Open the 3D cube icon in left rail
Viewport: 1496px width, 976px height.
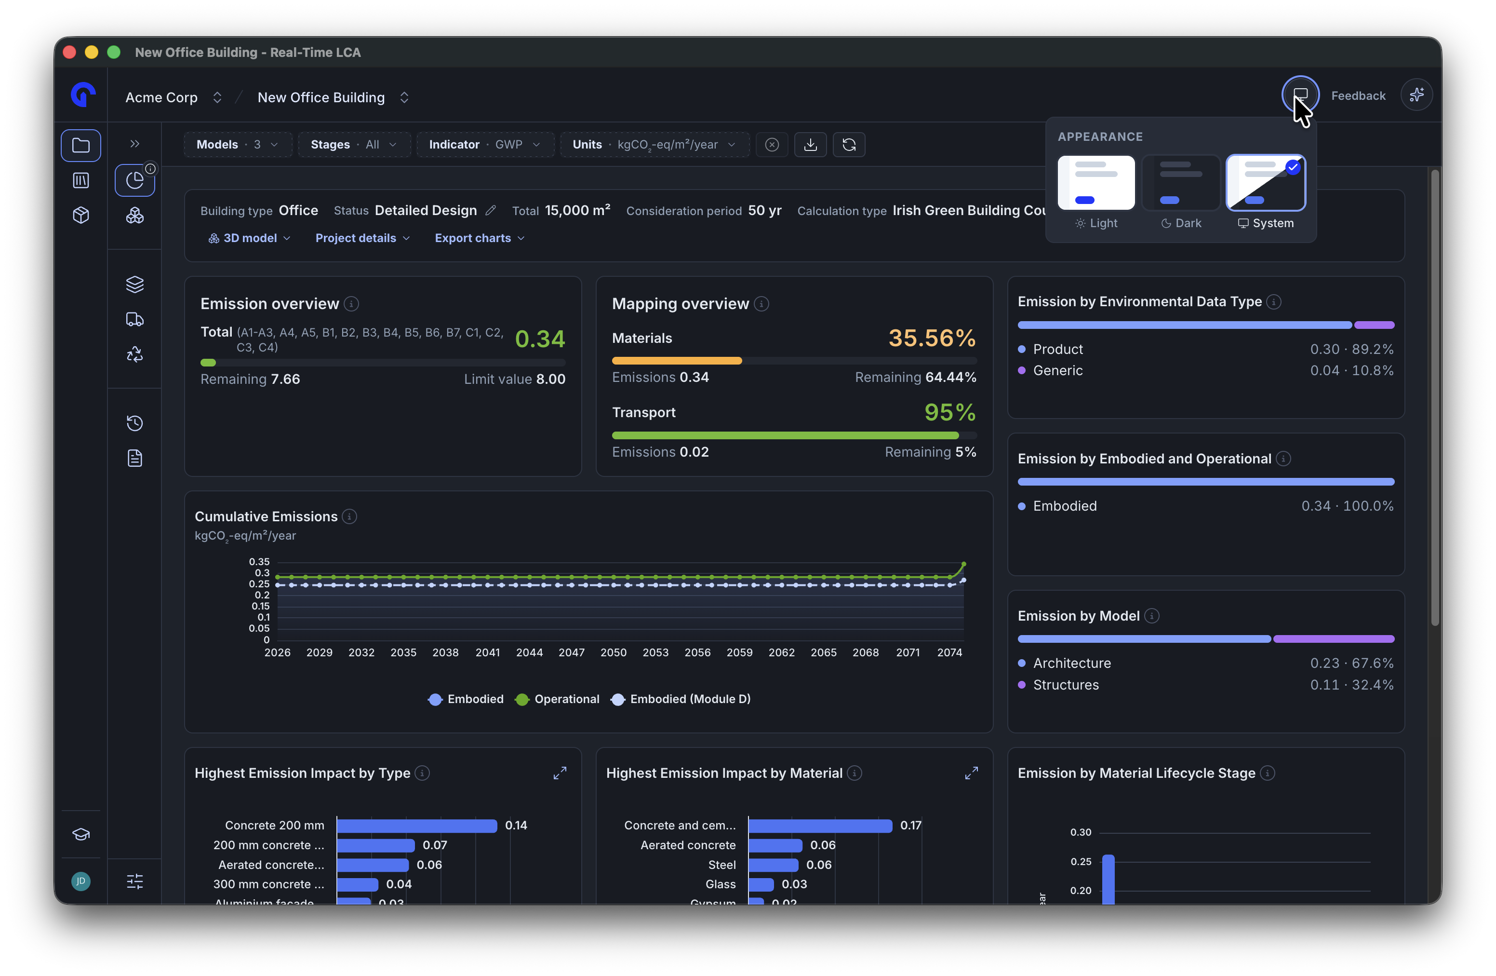(x=81, y=216)
